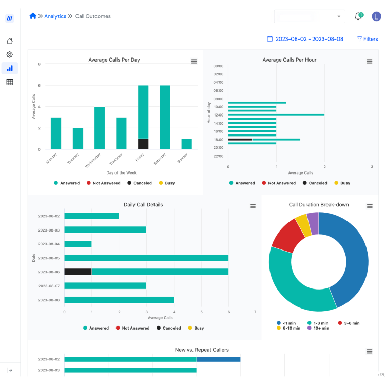This screenshot has width=385, height=385.
Task: Expand sidebar with the arrow icon
Action: coord(10,370)
